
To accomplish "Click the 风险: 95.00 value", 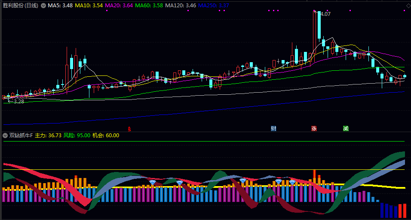I will 77,136.
